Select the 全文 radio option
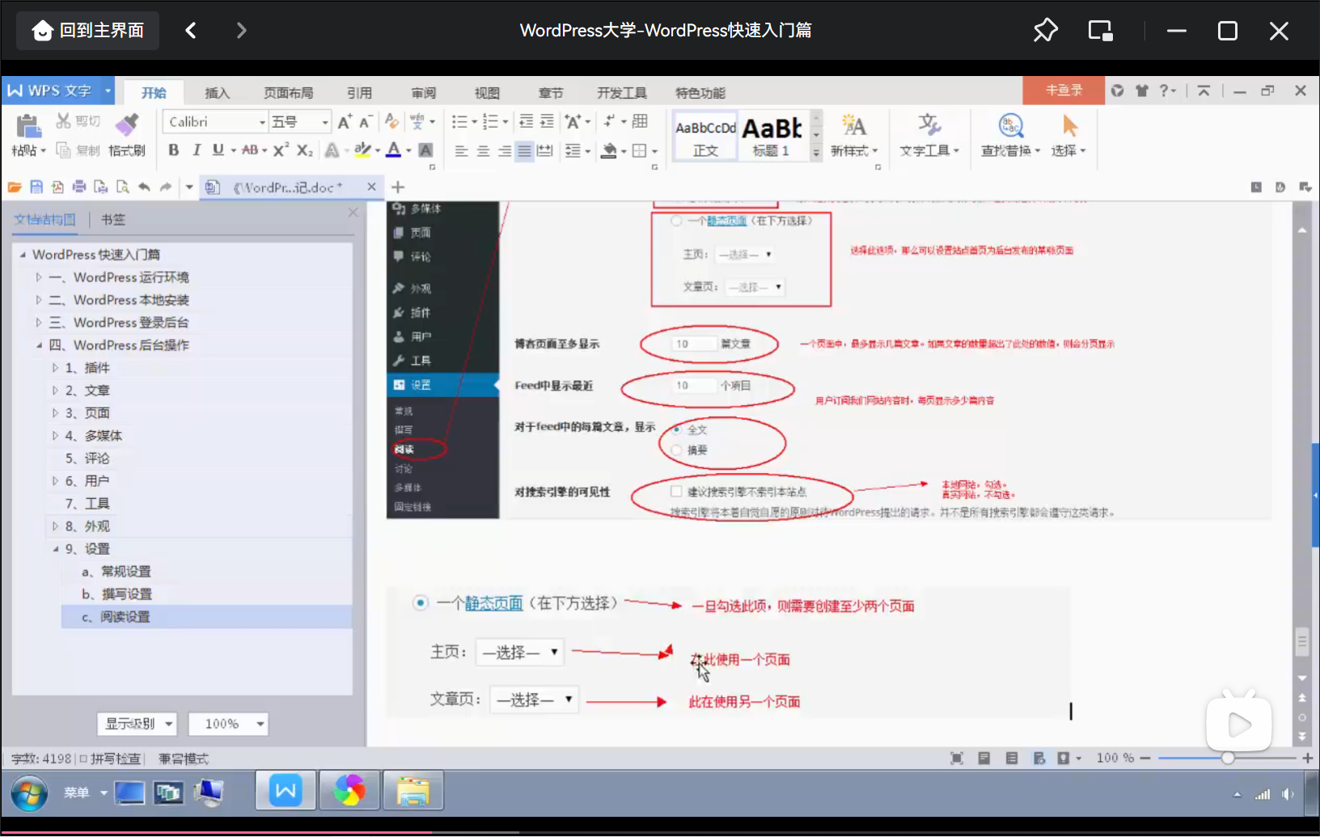Screen dimensions: 1320x837 [x=677, y=429]
